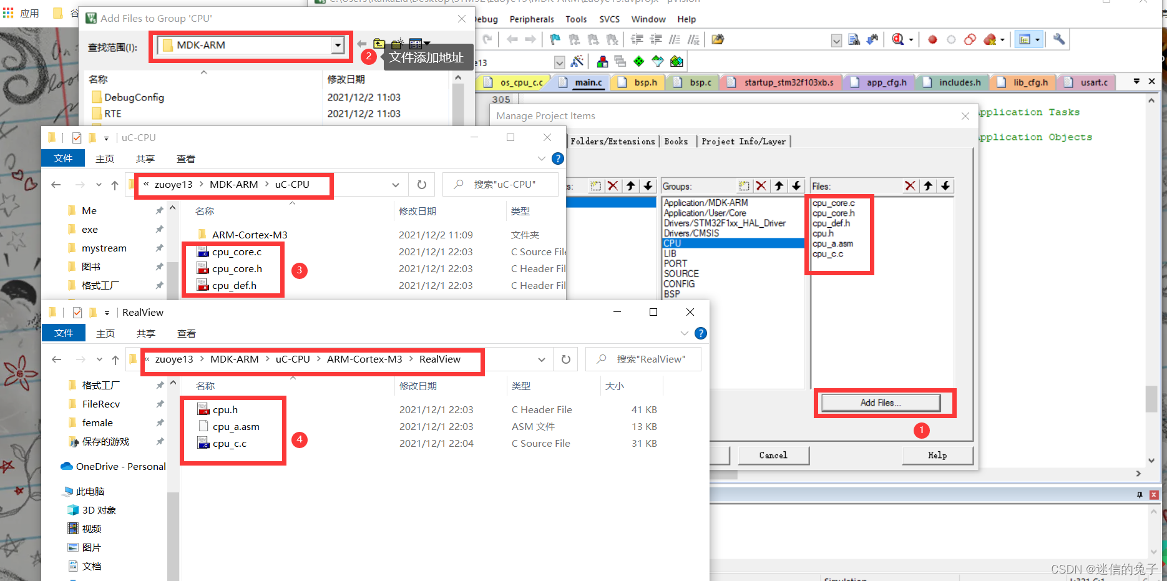Open editor tab list dropdown arrow
Screen dimensions: 1167x581
click(1136, 82)
